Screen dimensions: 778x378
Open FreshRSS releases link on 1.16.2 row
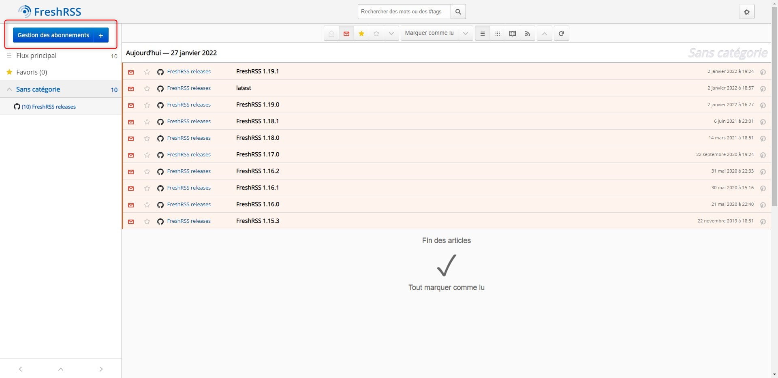(x=189, y=171)
